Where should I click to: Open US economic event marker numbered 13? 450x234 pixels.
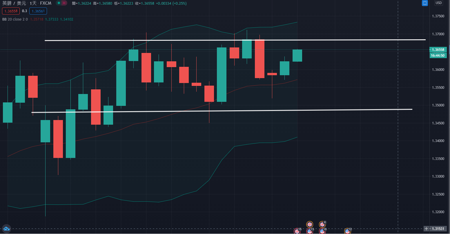click(x=310, y=231)
